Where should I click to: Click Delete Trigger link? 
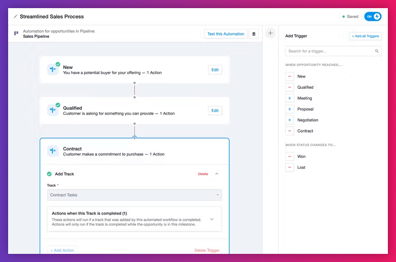207,250
